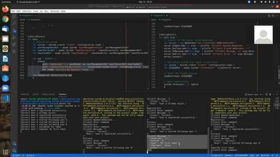
Task: Switch to the Debug Console tab
Action: [x=49, y=95]
